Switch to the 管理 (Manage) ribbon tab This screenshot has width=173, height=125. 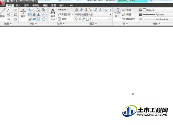click(x=53, y=5)
